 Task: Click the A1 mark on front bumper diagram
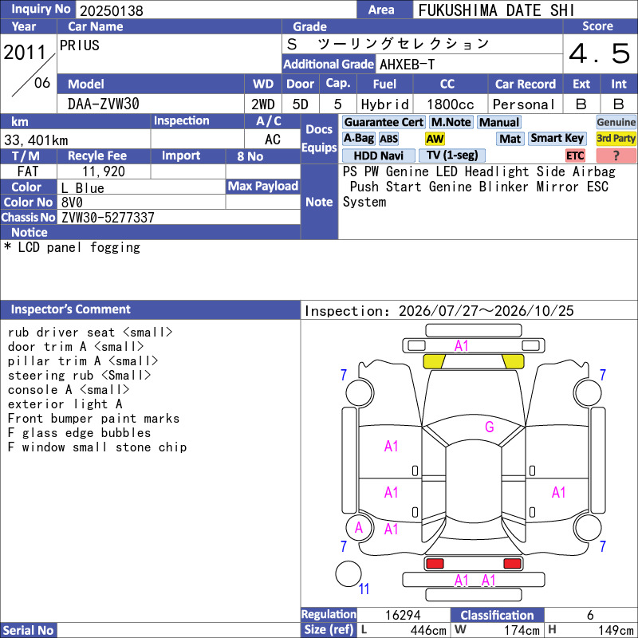coord(462,346)
